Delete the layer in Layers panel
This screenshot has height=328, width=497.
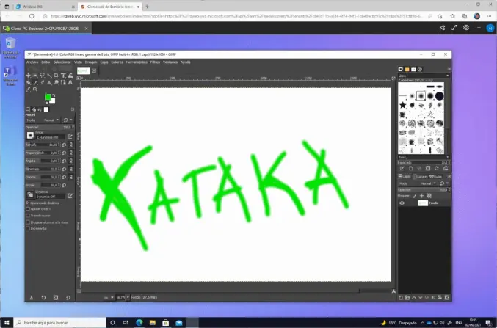point(447,298)
